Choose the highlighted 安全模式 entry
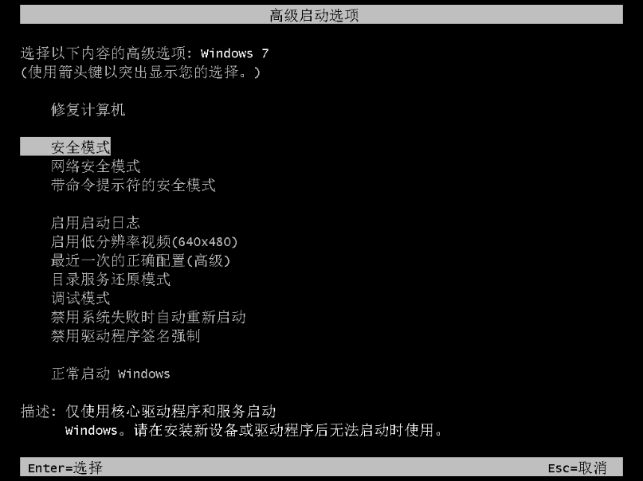 65,147
